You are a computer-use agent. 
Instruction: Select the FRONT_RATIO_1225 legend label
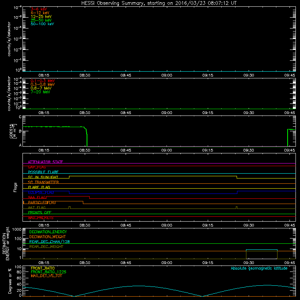[48, 272]
